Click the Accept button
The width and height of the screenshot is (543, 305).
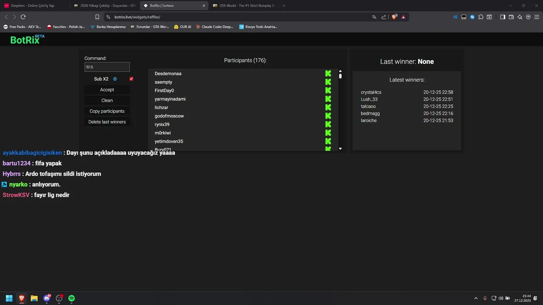point(107,90)
